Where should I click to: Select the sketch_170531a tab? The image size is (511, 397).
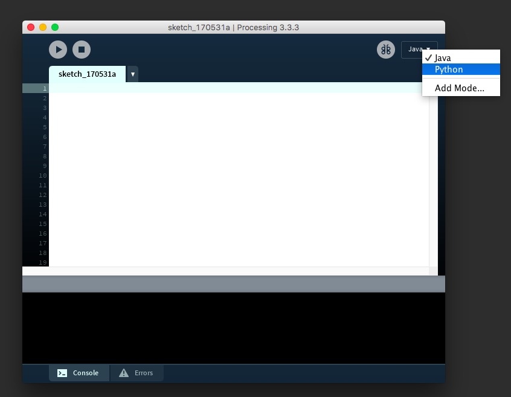point(87,74)
